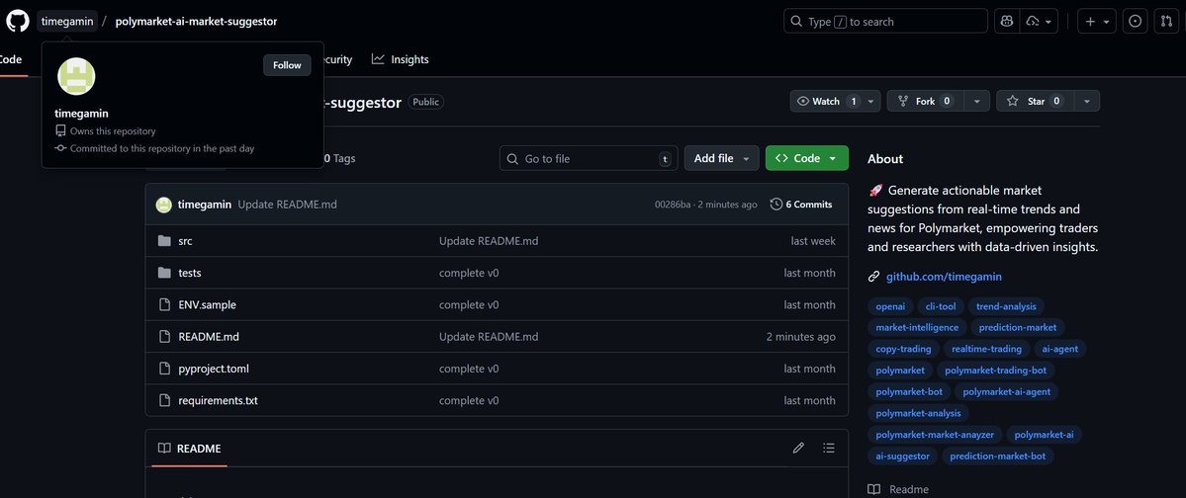Click the src folder icon
Image resolution: width=1186 pixels, height=498 pixels.
[164, 241]
